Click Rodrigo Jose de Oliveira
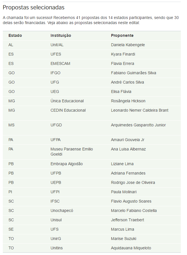The width and height of the screenshot is (187, 255). click(x=133, y=183)
